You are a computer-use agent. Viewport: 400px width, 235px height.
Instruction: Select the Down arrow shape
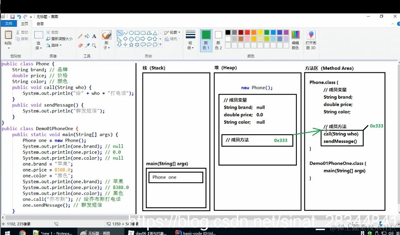tap(119, 45)
